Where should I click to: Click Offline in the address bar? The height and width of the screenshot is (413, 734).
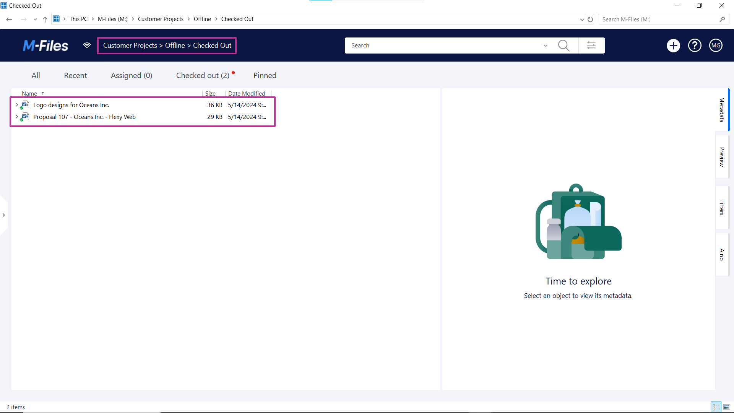click(x=202, y=19)
